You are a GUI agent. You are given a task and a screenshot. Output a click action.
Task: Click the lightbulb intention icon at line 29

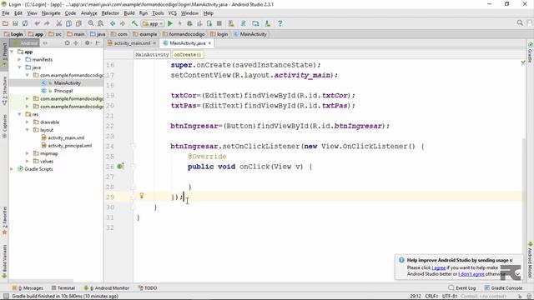click(x=142, y=196)
